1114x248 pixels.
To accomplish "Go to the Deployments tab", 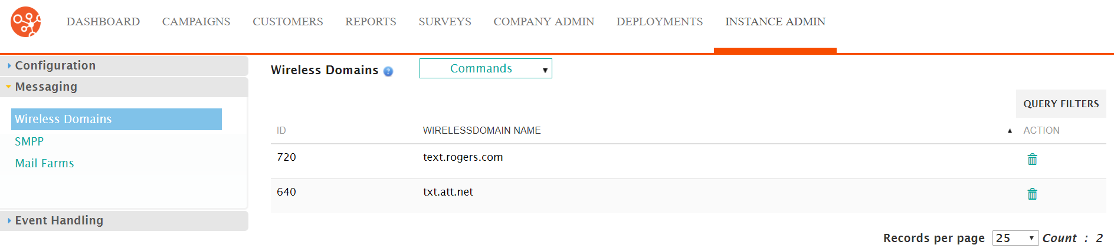I will click(x=660, y=22).
